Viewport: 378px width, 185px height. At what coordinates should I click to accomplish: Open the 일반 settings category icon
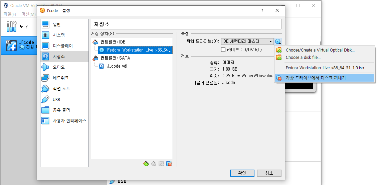pyautogui.click(x=45, y=24)
